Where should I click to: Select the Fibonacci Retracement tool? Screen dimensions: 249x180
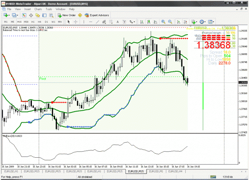(111, 22)
